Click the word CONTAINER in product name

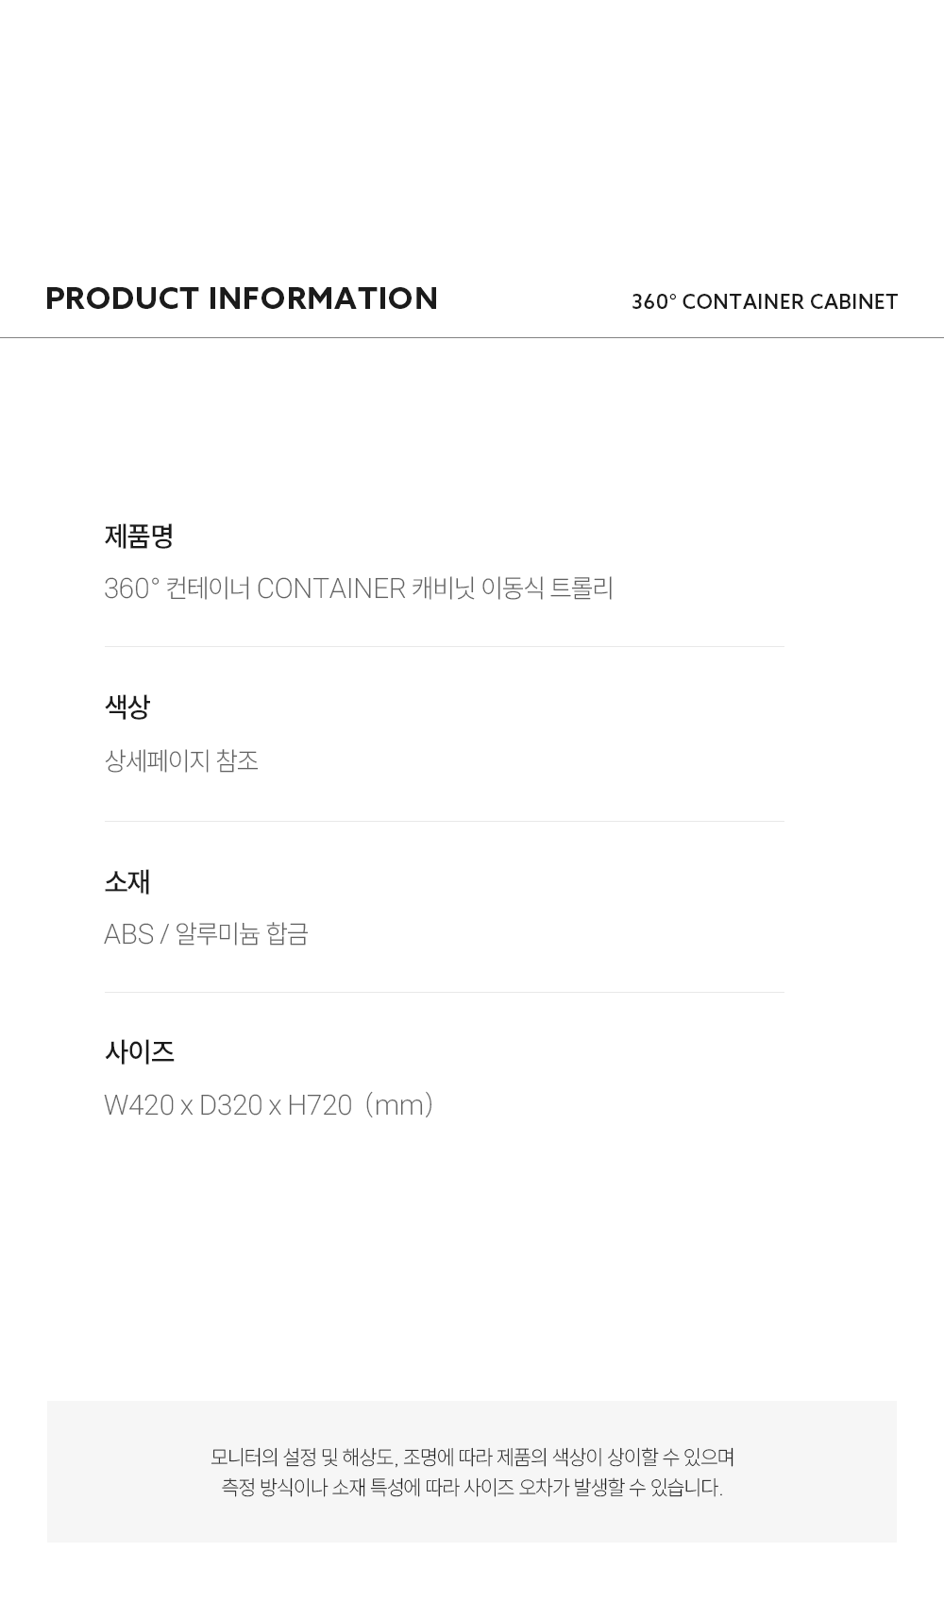(331, 588)
